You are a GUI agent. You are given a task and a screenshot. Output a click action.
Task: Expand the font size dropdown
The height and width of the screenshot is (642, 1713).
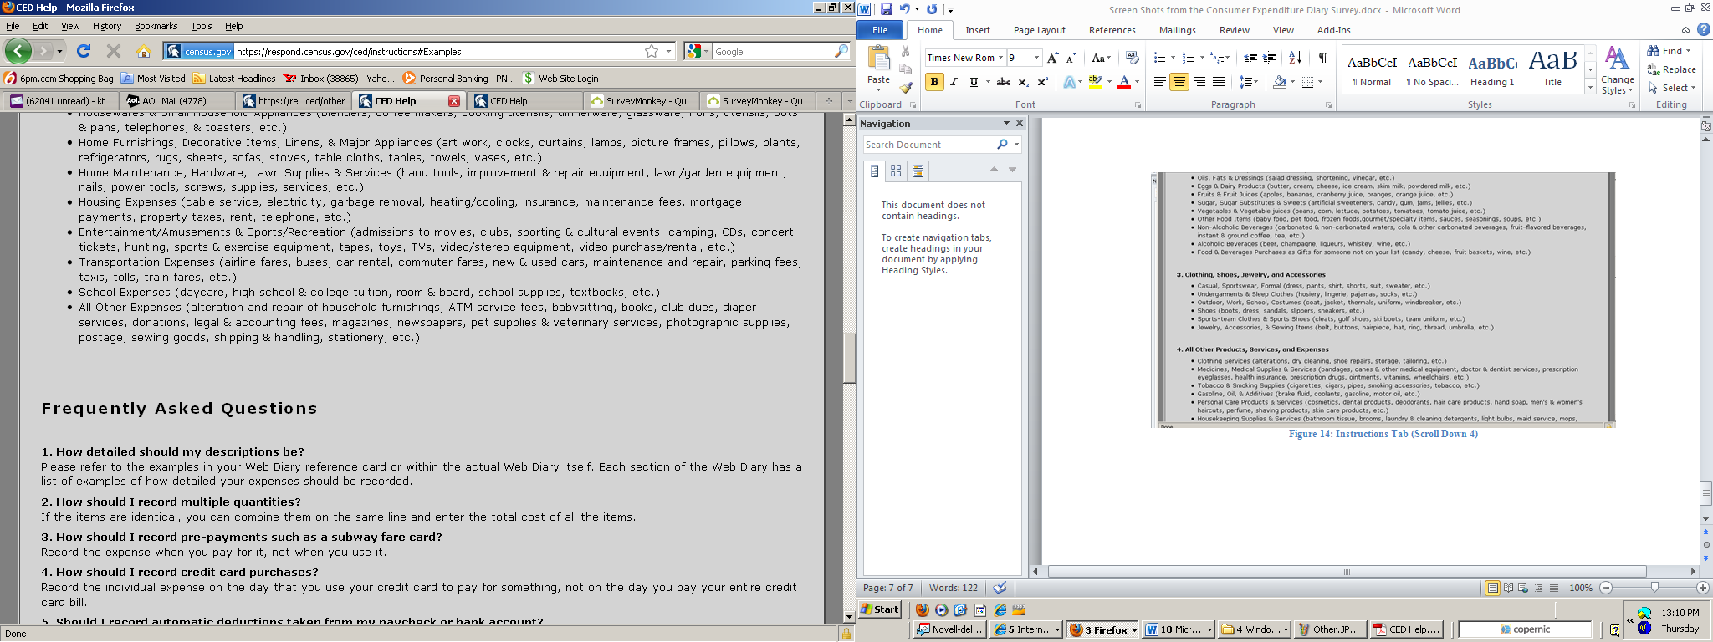1037,58
